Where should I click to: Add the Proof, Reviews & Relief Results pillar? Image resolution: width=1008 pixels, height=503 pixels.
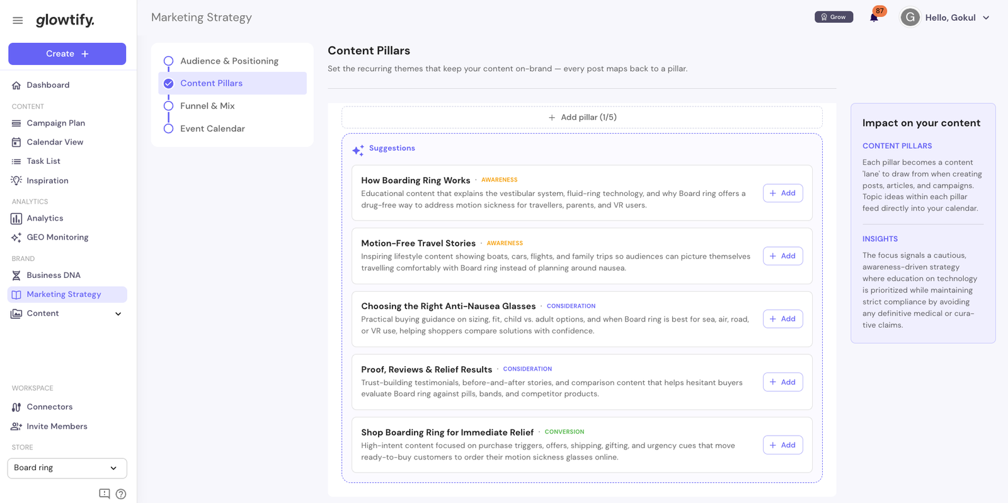coord(782,382)
